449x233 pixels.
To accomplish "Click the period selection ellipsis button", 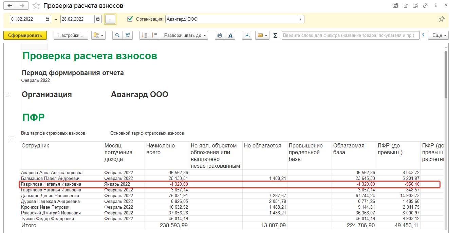I will (x=110, y=19).
